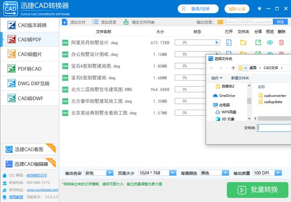Click DWG icon of 宝石A型别墅建施图.dwg
The image size is (291, 202).
65,66
